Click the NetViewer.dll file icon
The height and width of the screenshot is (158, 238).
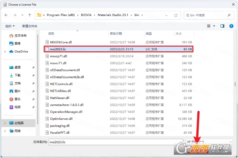(47, 98)
